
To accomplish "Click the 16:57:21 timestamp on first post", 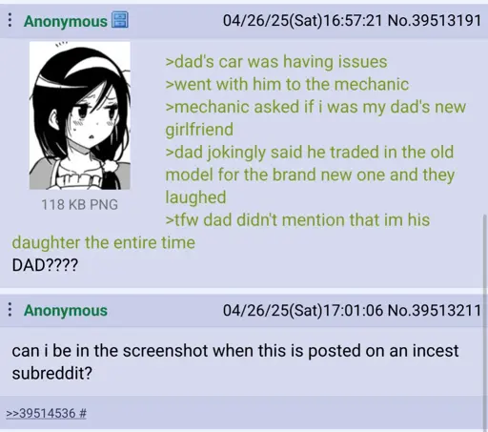I will point(352,21).
